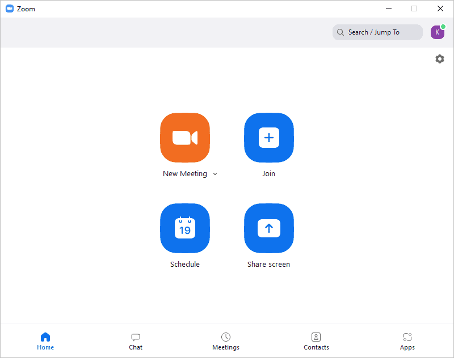Share your screen using the arrow icon
The image size is (454, 358).
click(x=268, y=228)
